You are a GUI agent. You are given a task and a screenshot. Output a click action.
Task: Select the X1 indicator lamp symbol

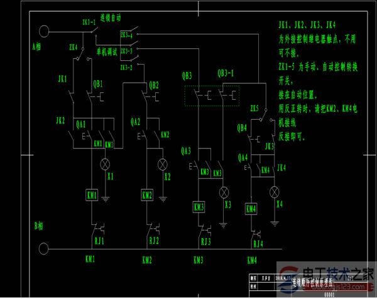105,164
